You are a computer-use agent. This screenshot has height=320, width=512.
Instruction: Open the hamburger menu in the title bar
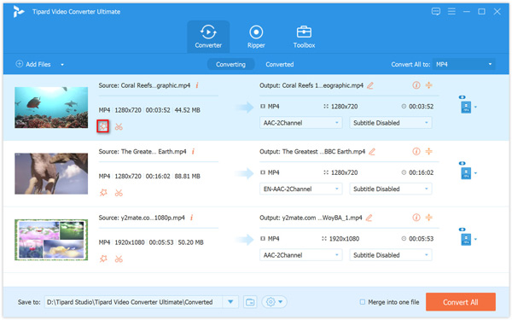(x=451, y=12)
